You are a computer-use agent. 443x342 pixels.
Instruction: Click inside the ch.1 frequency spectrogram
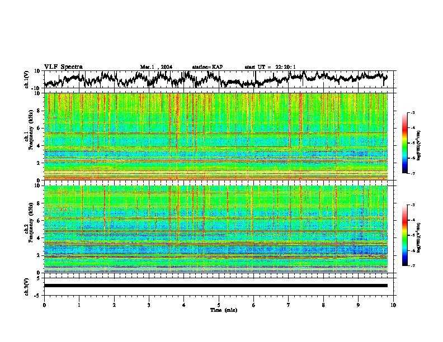(215, 136)
